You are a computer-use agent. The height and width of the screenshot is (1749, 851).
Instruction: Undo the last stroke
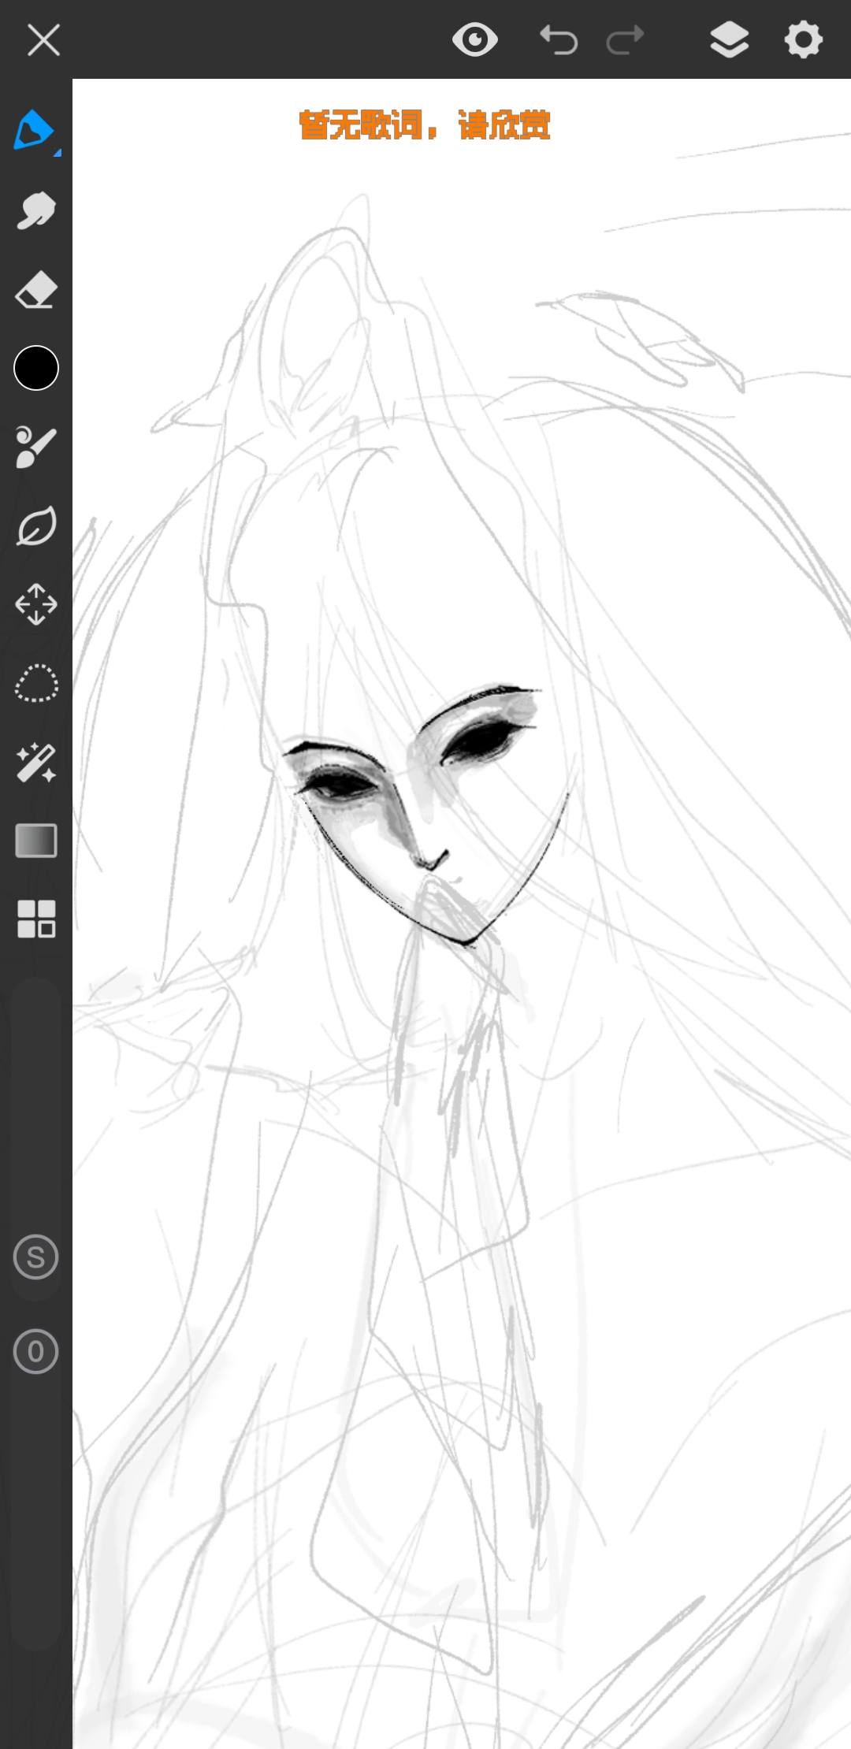coord(559,39)
